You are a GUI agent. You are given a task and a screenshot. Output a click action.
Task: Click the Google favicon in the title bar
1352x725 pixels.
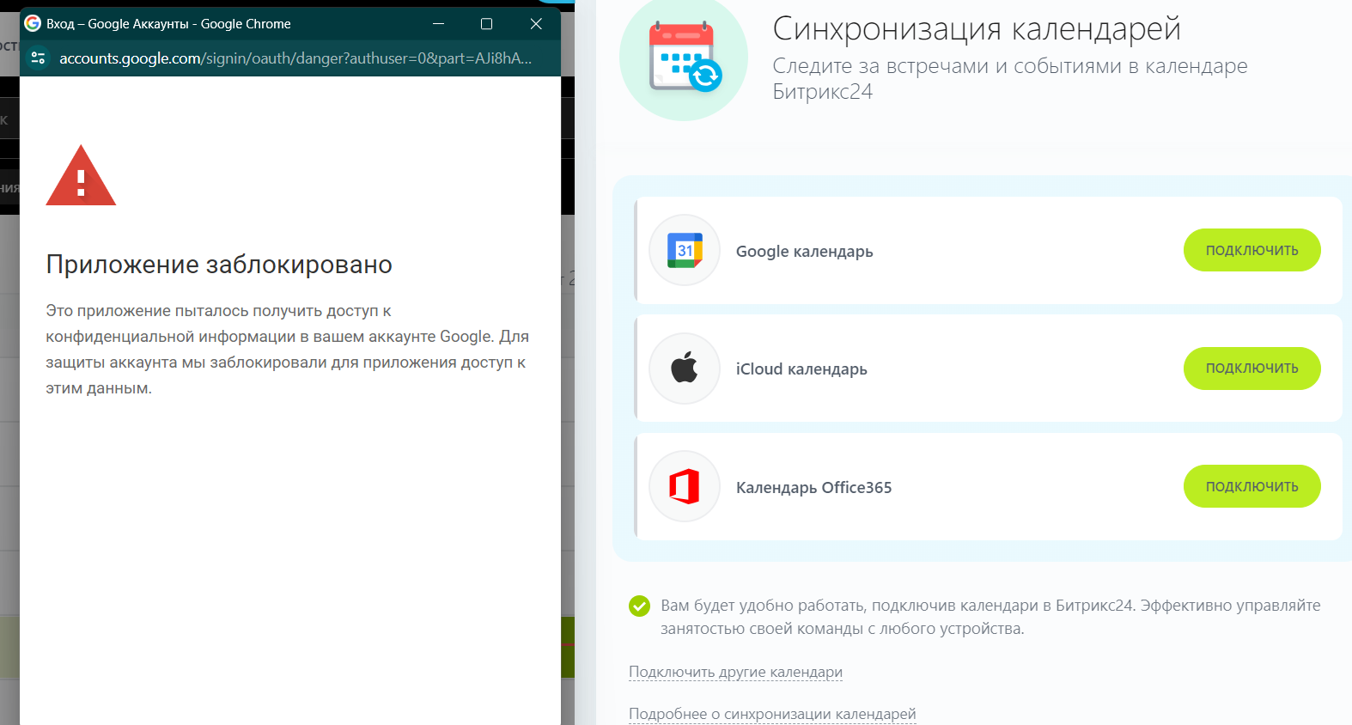pos(33,23)
